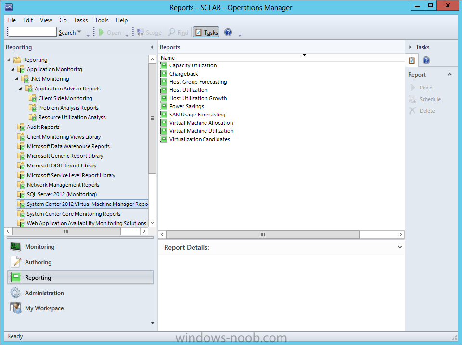462x345 pixels.
Task: Open the File menu
Action: click(12, 20)
